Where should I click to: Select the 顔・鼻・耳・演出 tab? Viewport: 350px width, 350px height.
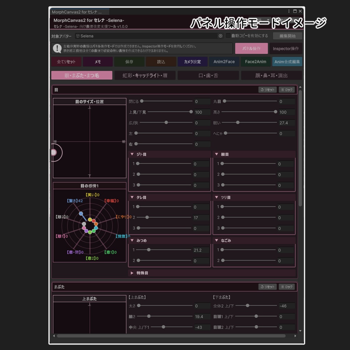point(271,76)
